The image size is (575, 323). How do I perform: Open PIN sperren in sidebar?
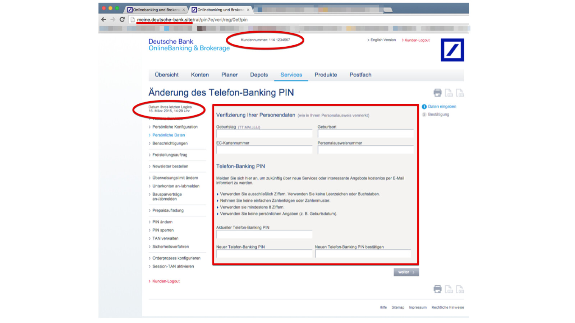tap(163, 230)
